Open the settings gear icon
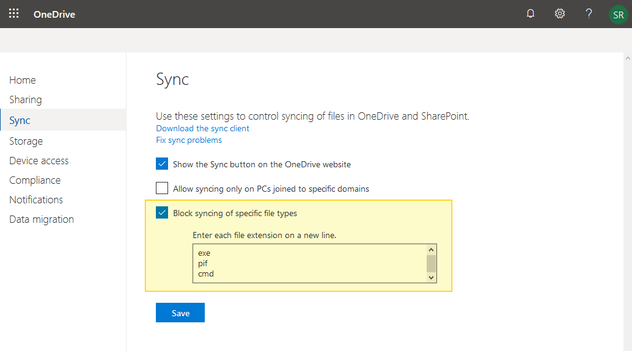 pos(559,13)
